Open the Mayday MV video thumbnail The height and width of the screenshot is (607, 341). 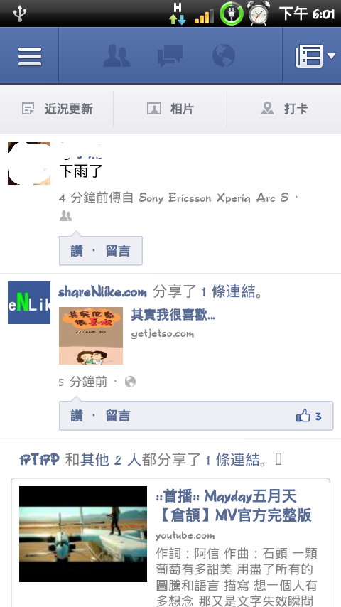(x=83, y=534)
